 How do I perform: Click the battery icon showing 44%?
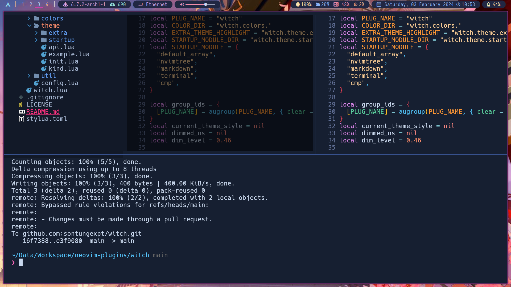(x=488, y=5)
